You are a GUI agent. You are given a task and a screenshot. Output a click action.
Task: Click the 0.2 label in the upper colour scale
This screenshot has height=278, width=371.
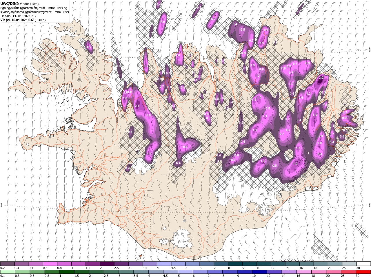click(x=2, y=268)
